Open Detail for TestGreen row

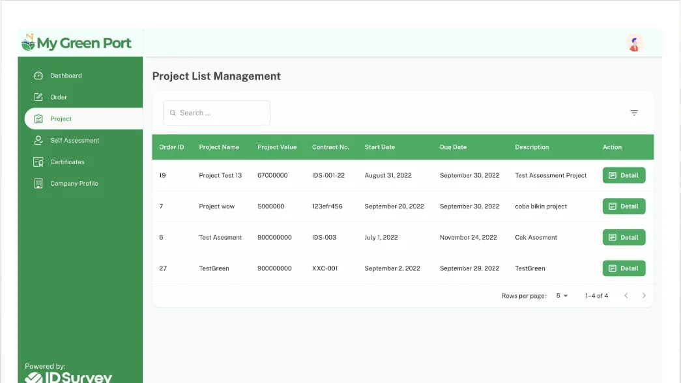[x=624, y=268]
